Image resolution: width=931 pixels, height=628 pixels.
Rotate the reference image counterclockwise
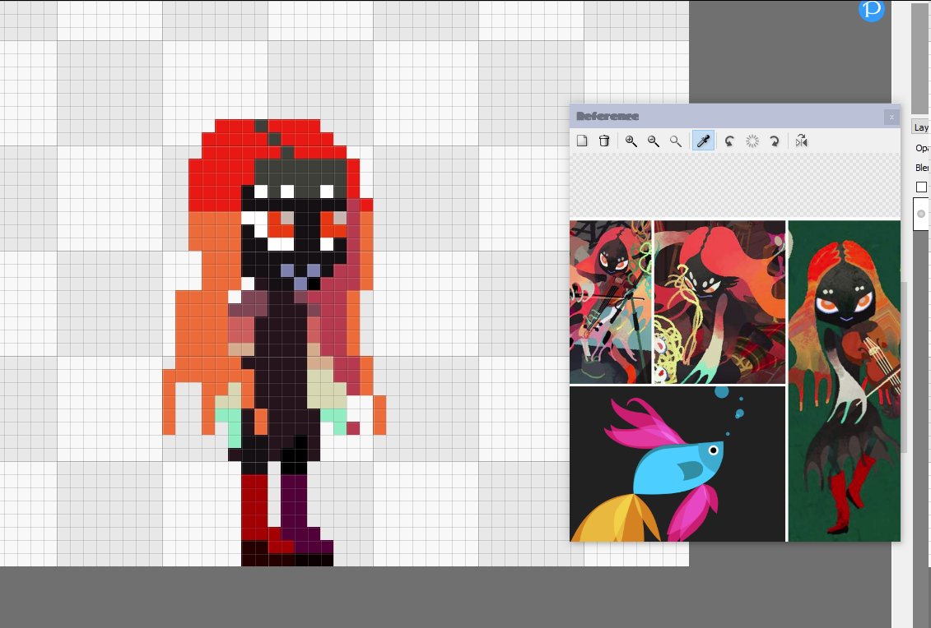point(729,141)
